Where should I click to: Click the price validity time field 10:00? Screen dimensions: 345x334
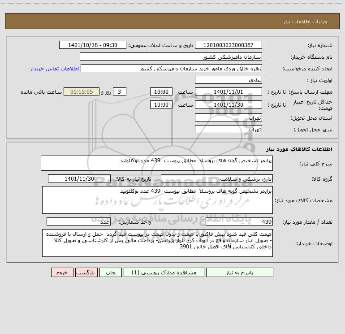[161, 105]
